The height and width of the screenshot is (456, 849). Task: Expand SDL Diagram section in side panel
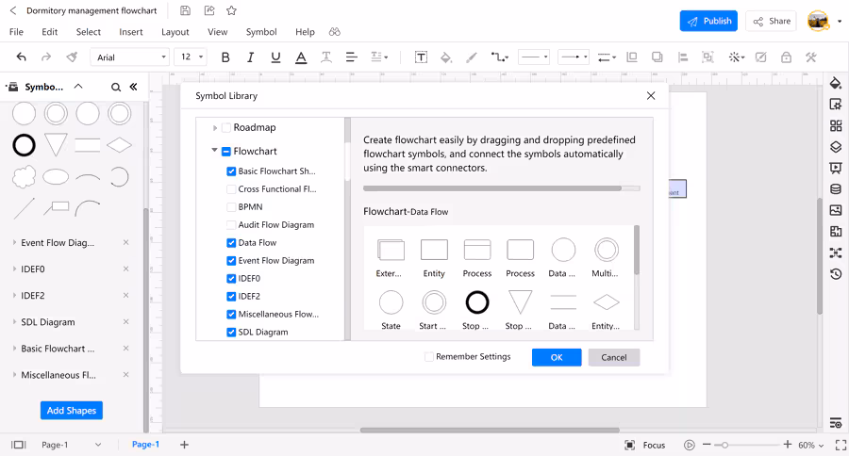click(14, 322)
